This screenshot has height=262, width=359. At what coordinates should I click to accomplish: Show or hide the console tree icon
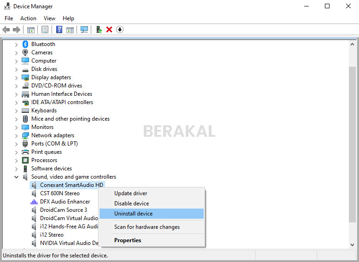(31, 29)
